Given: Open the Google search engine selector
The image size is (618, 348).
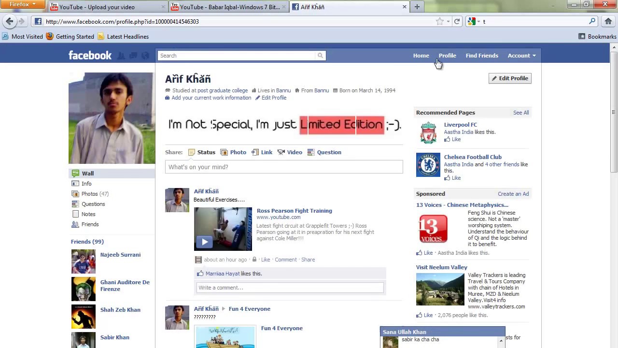Looking at the screenshot, I should click(473, 21).
